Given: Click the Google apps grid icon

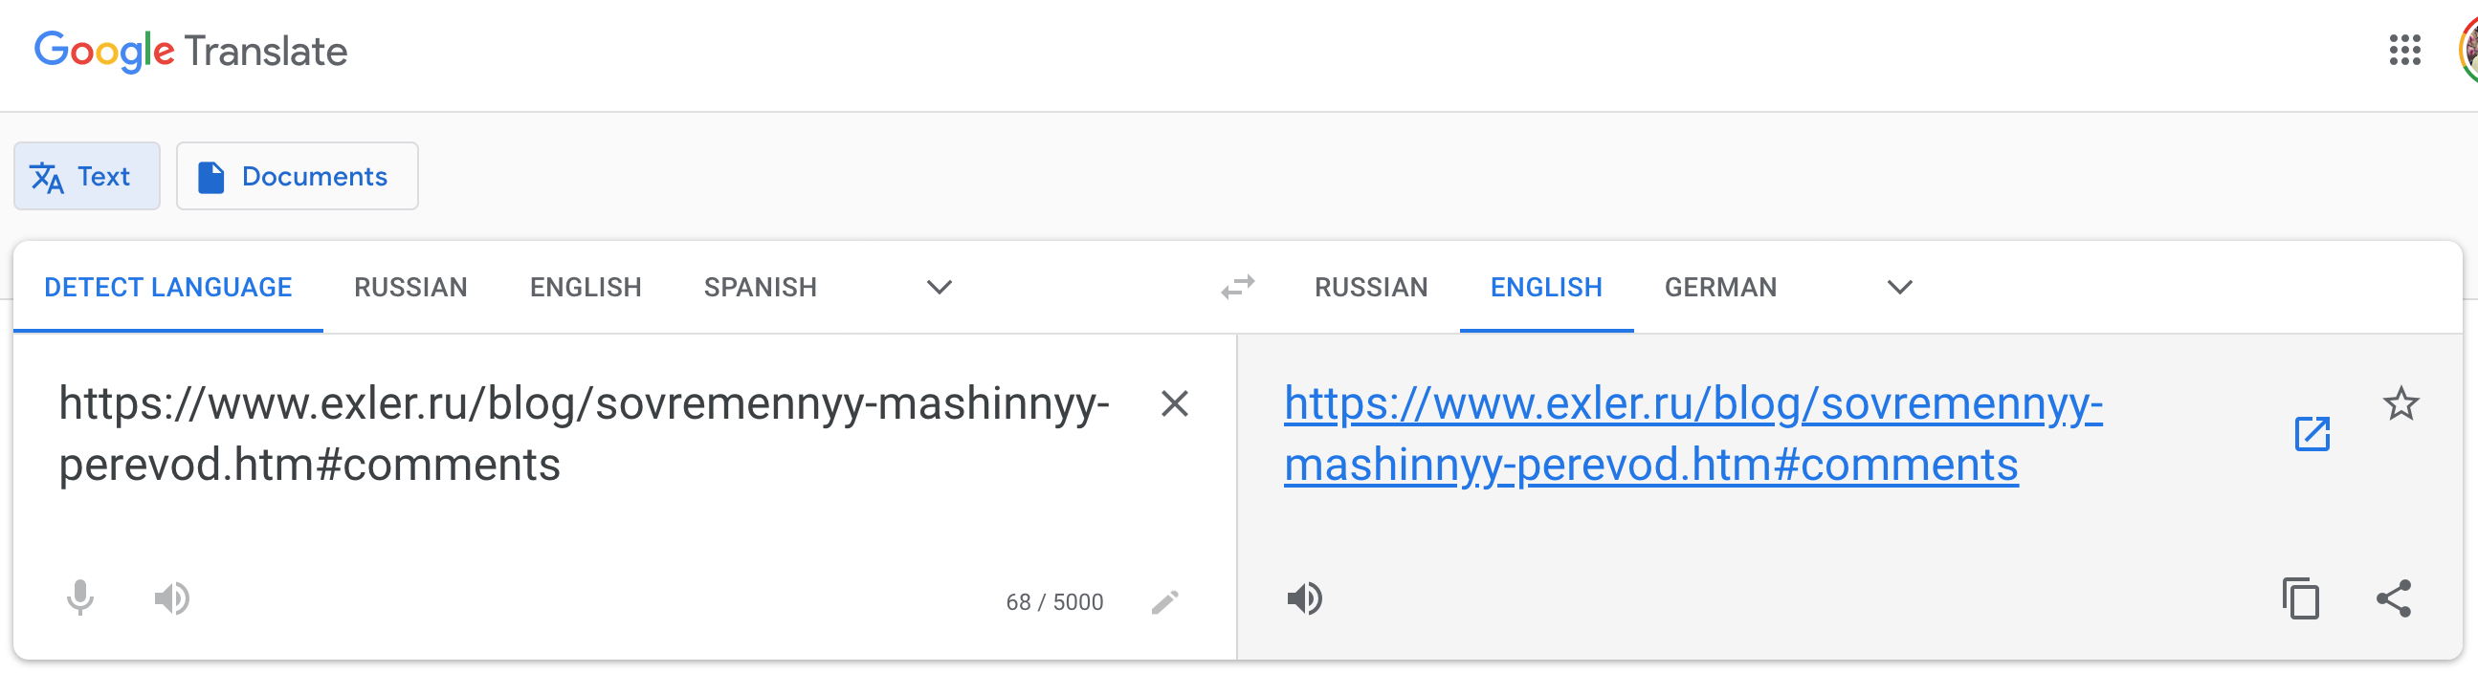Looking at the screenshot, I should click(2404, 50).
